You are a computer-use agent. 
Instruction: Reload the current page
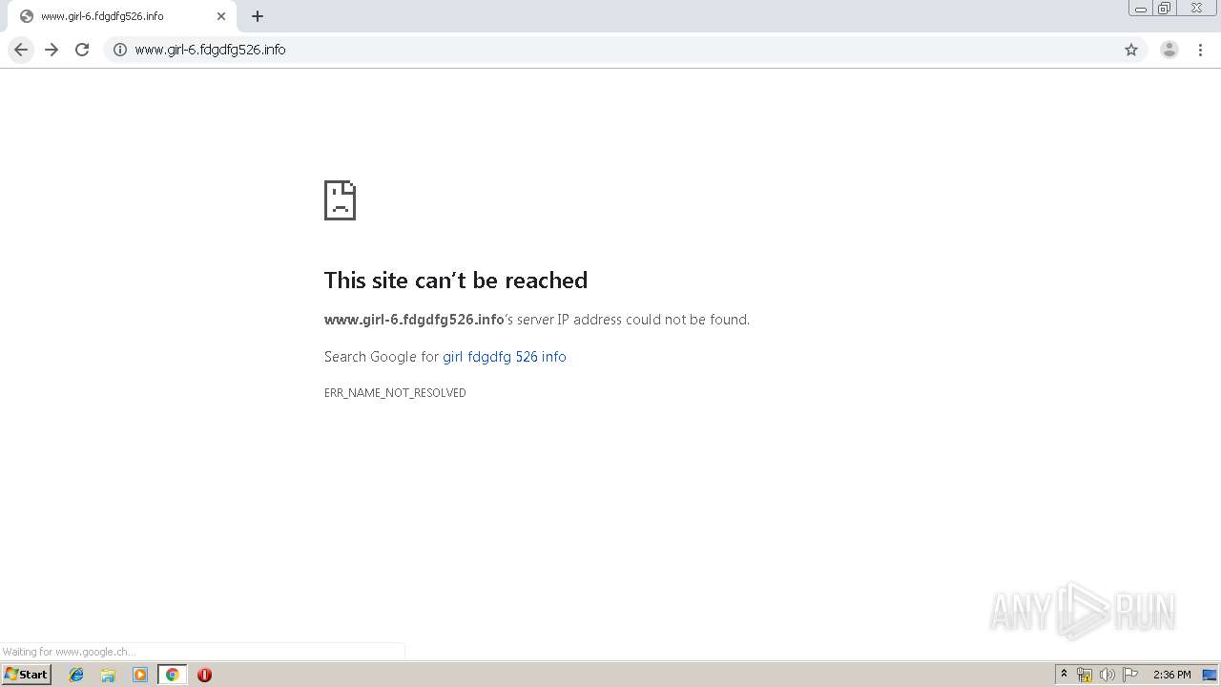pos(82,50)
